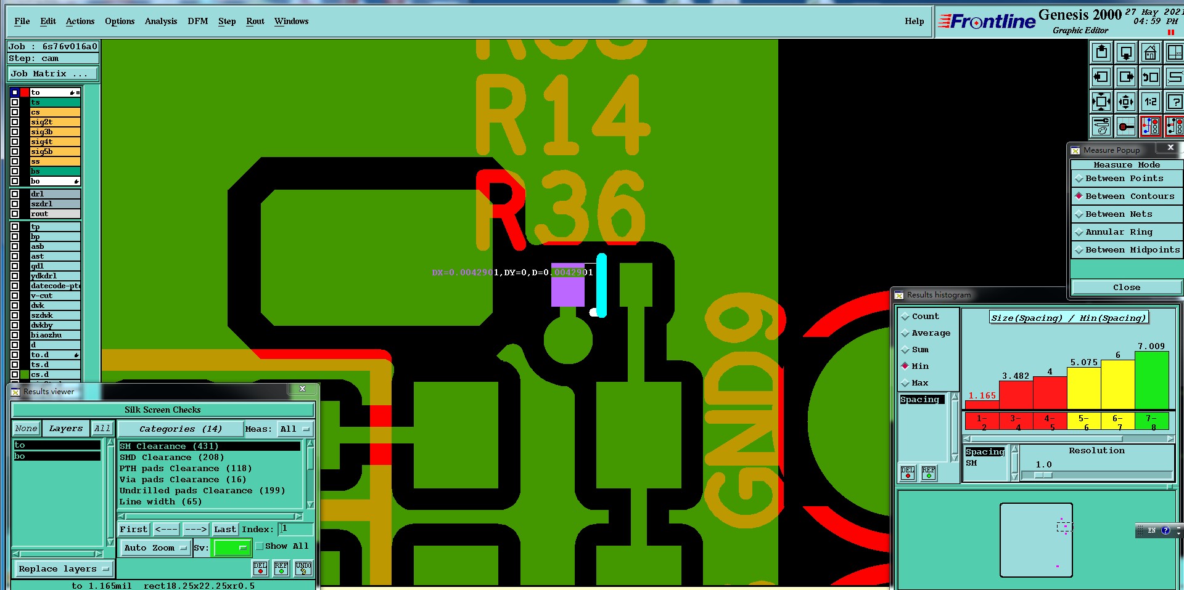Click the DEL icon in Results histogram
Image resolution: width=1184 pixels, height=590 pixels.
pos(908,472)
